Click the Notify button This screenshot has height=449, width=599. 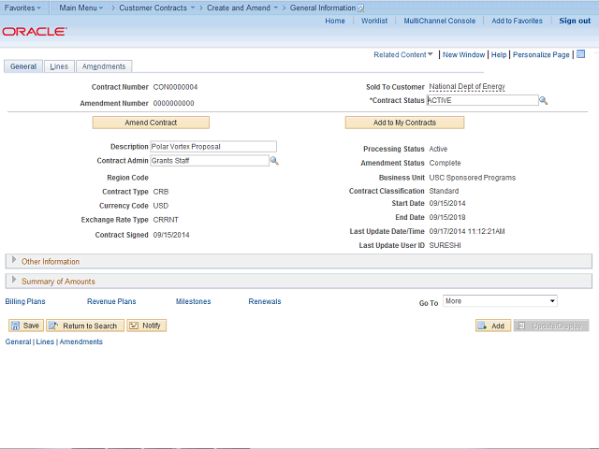pos(146,326)
